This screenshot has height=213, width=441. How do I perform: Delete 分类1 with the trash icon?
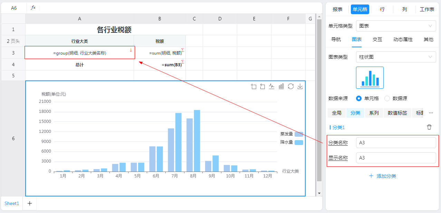point(429,127)
